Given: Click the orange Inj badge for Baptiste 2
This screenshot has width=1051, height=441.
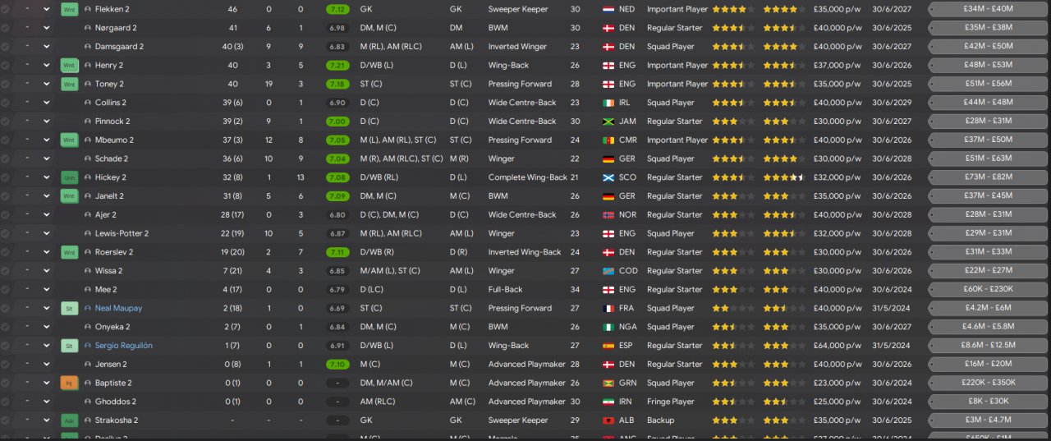Looking at the screenshot, I should pos(70,383).
